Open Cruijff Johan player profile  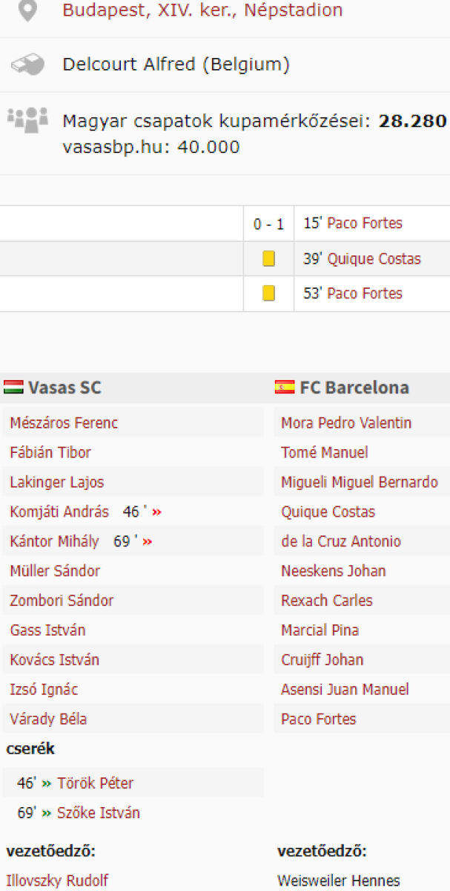322,660
